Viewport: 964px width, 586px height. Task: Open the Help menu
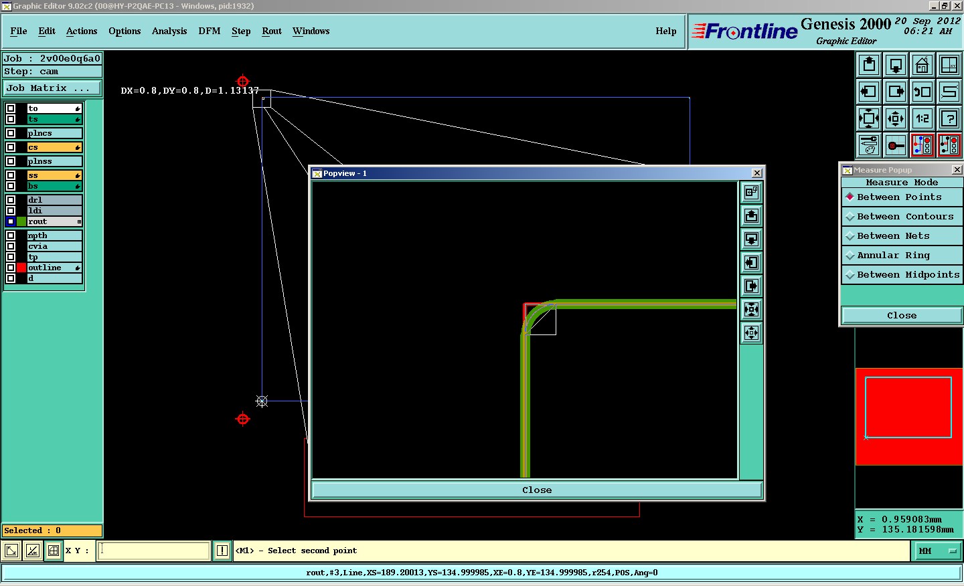[666, 31]
